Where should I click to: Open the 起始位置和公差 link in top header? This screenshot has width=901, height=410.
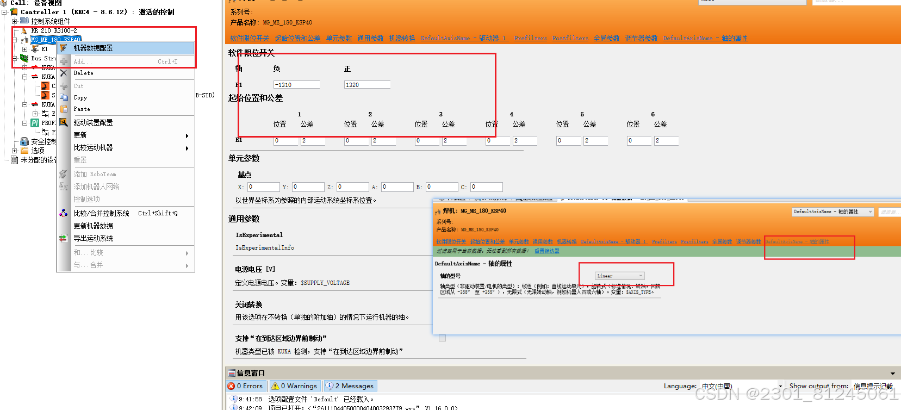pyautogui.click(x=297, y=38)
